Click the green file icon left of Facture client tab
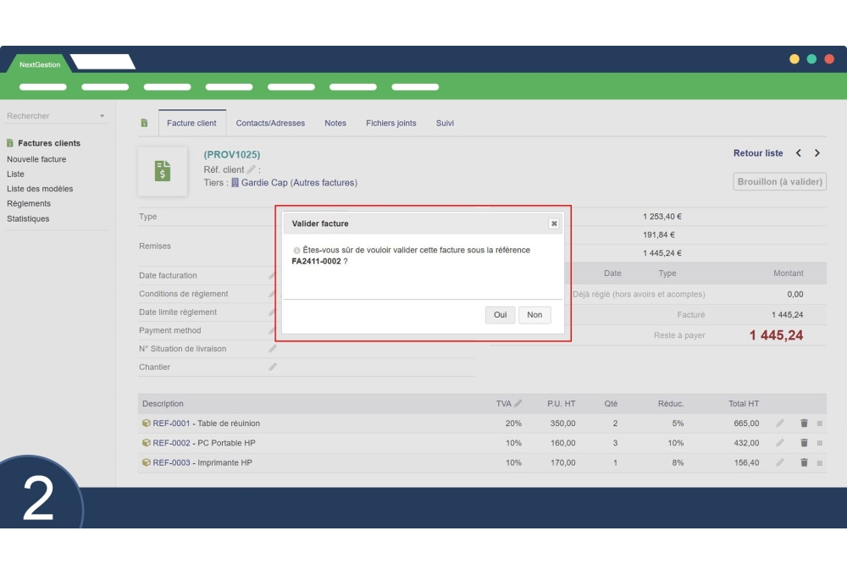The image size is (847, 575). pos(146,123)
